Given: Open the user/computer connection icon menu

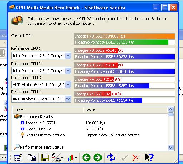Looking at the screenshot, I should pyautogui.click(x=58, y=158).
